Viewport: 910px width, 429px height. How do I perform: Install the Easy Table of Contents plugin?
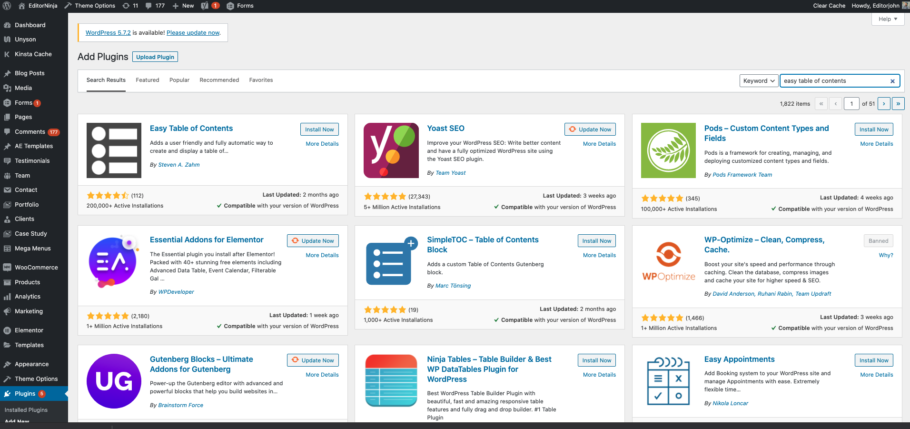point(319,129)
